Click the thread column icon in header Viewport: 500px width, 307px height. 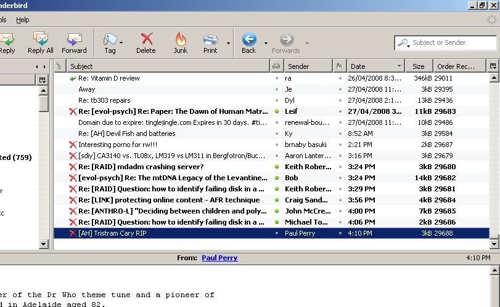pyautogui.click(x=60, y=66)
